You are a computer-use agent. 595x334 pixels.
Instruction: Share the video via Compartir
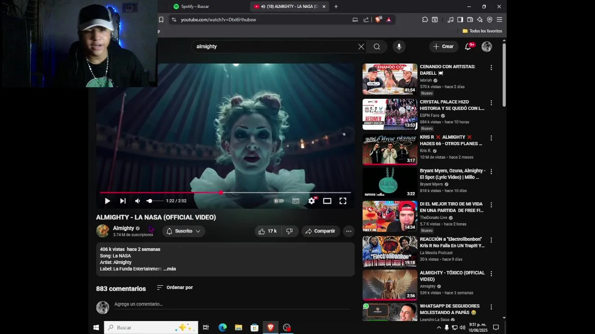pos(320,231)
